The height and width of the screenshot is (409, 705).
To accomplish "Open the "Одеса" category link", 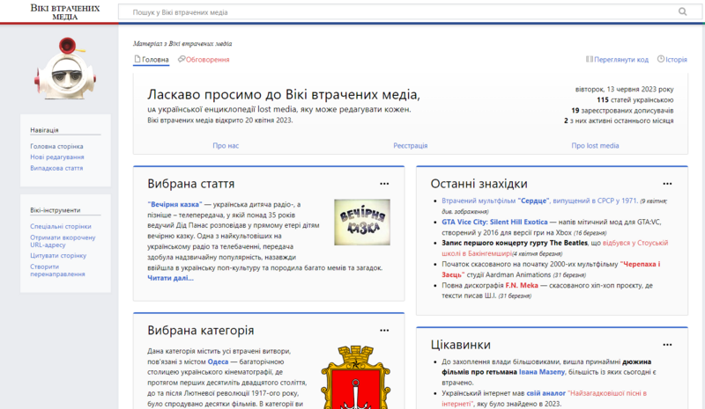I will 218,362.
